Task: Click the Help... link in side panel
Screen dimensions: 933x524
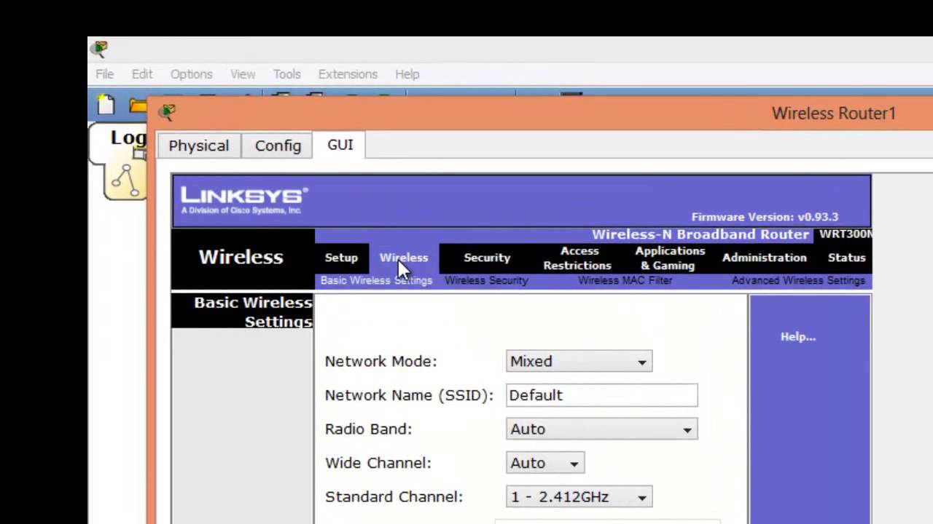Action: [x=798, y=336]
